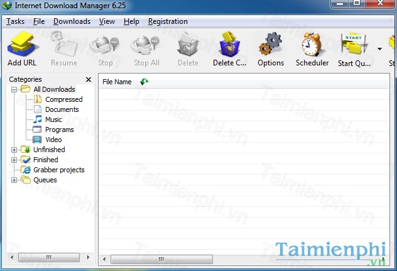This screenshot has height=271, width=397.
Task: Click the Queues folders icon
Action: tap(26, 179)
